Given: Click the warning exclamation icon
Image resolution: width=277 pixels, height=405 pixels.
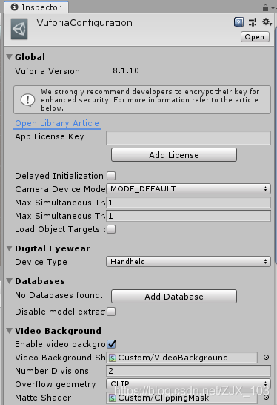Looking at the screenshot, I should point(27,99).
